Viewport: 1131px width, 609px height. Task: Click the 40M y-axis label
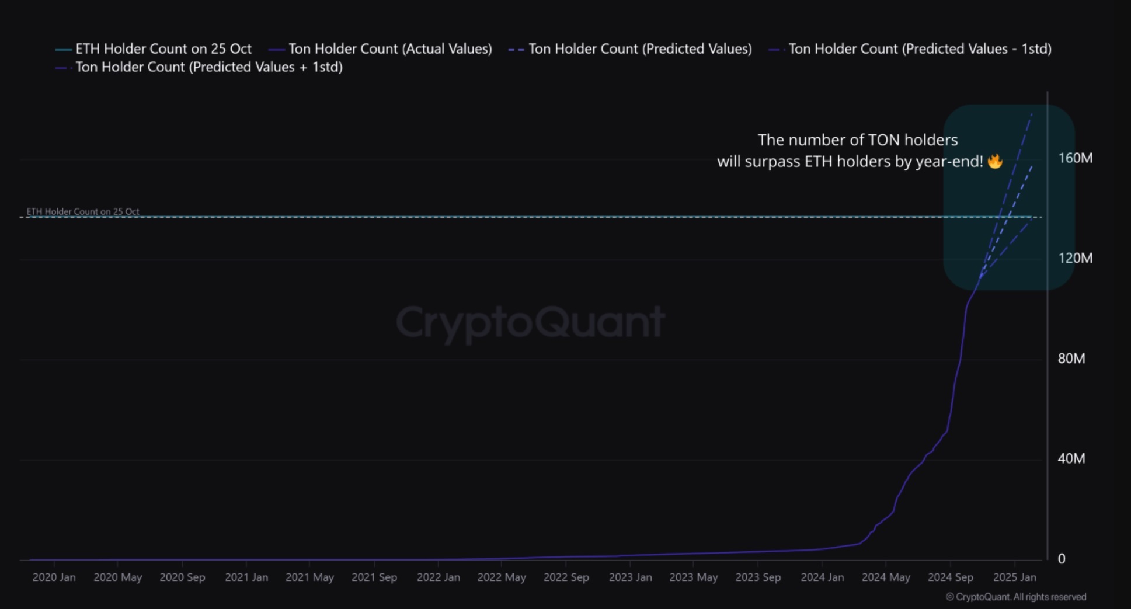pos(1071,458)
